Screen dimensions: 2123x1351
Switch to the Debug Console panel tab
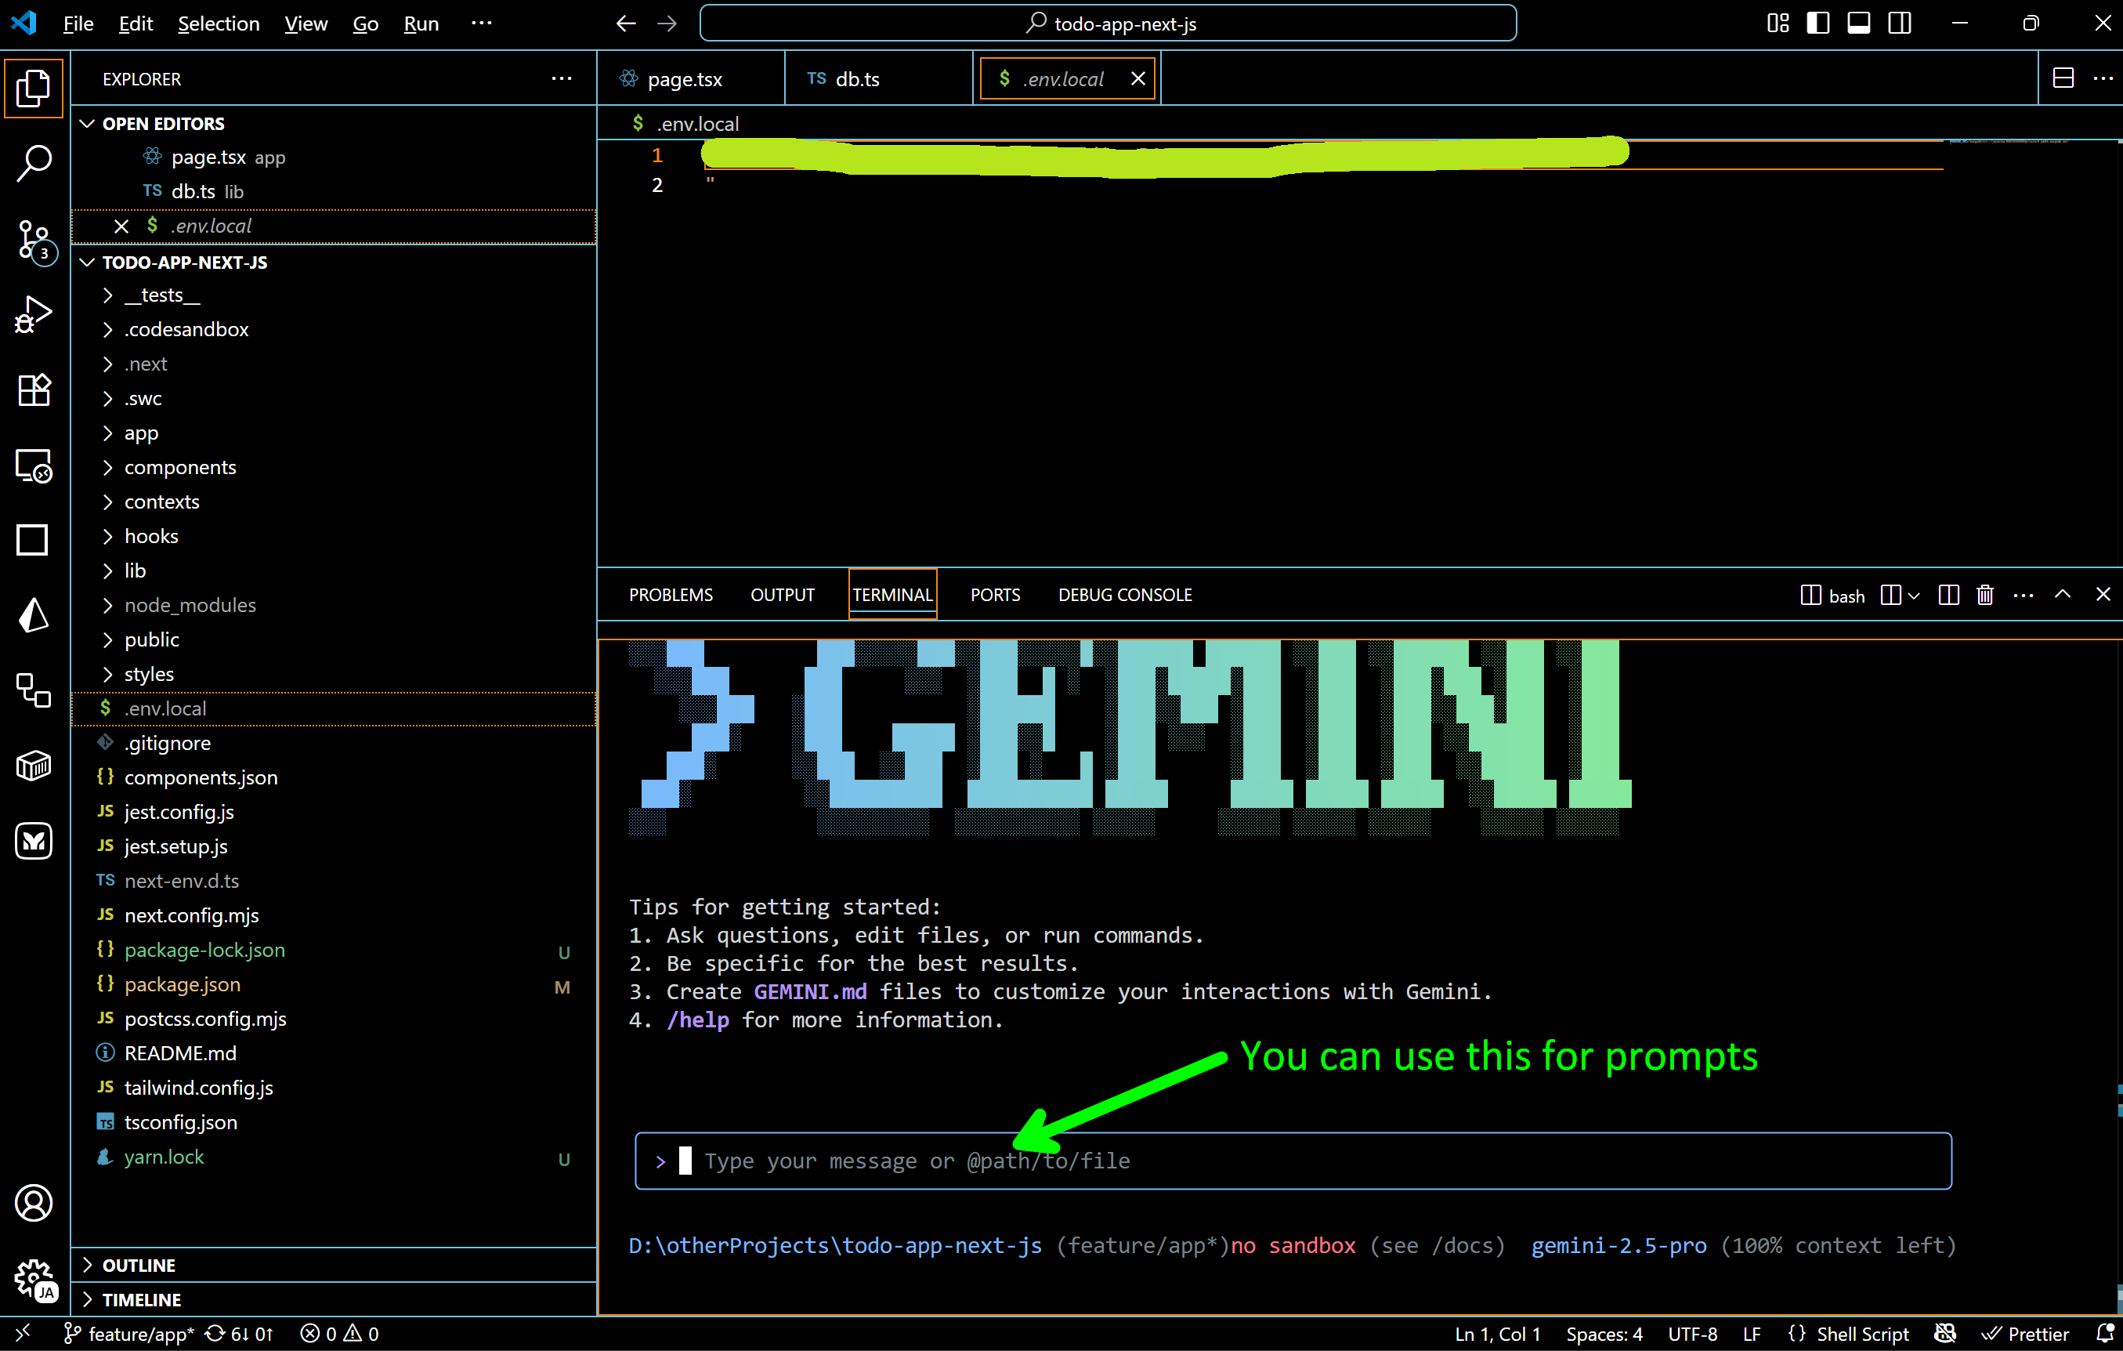point(1125,596)
